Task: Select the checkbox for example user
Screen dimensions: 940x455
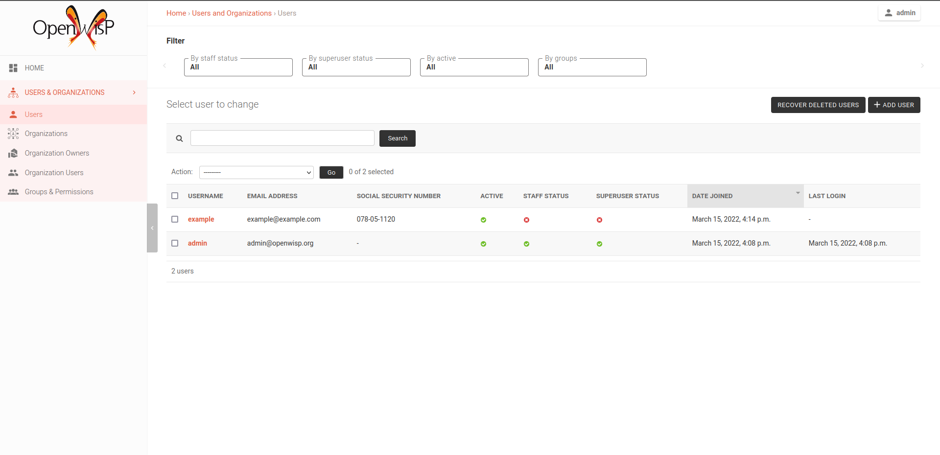Action: pos(175,219)
